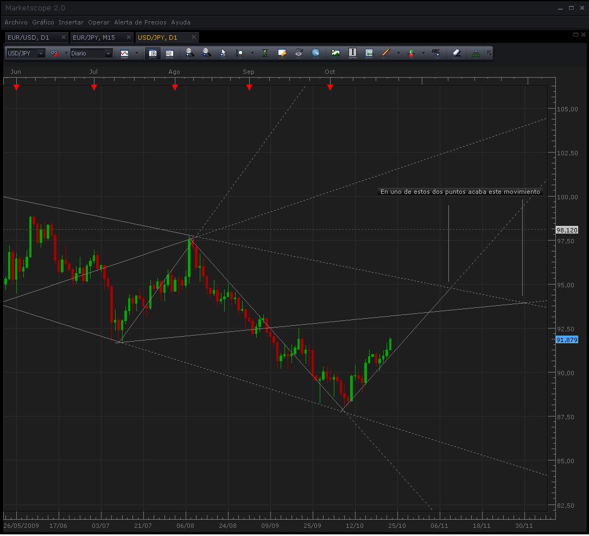Expand the arrow beside link charts icon
The height and width of the screenshot is (536, 589).
point(66,53)
